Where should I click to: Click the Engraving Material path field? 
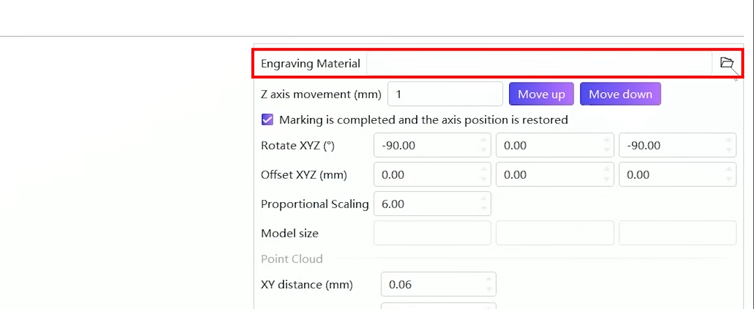coord(539,63)
